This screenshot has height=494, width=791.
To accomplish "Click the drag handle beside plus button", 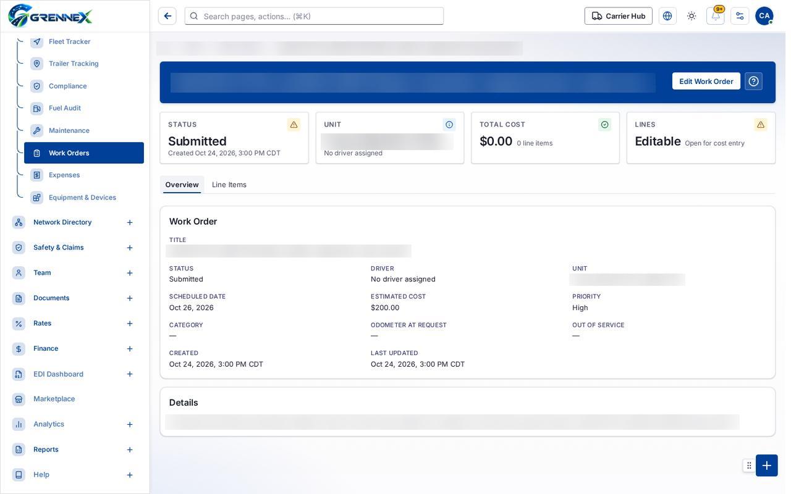I will 749,466.
